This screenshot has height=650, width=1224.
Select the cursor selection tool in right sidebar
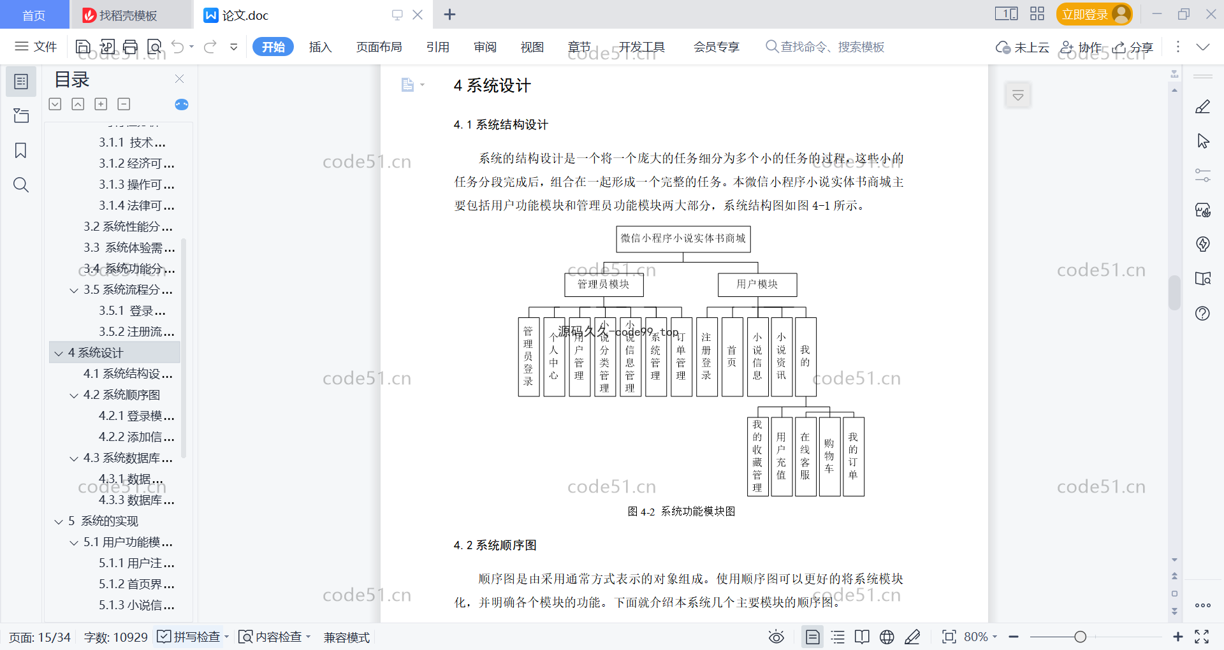click(x=1203, y=141)
